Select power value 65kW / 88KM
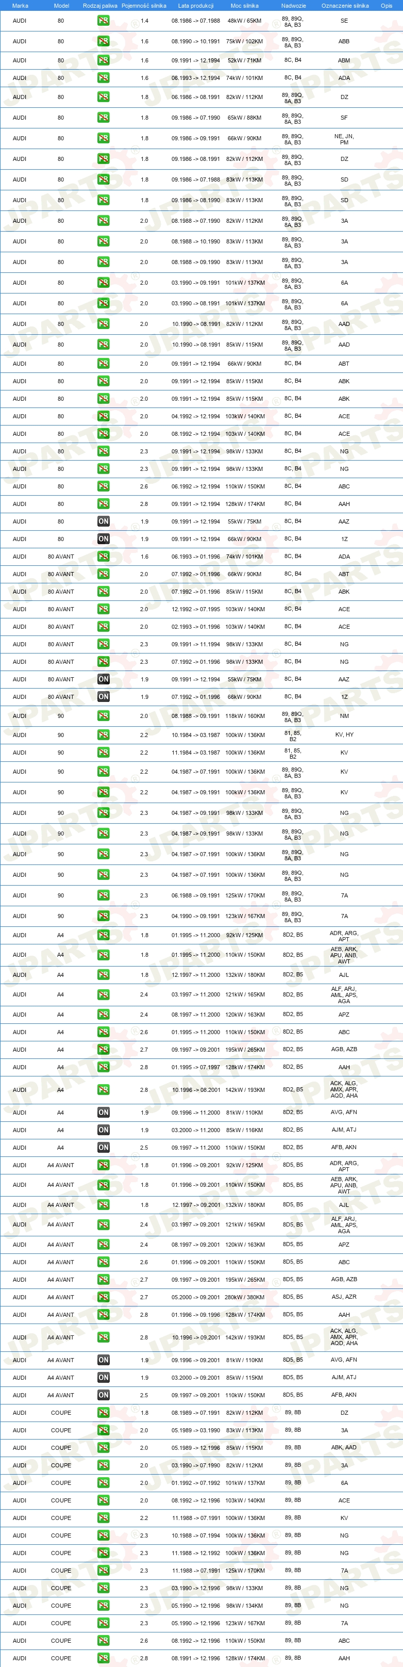The width and height of the screenshot is (403, 1667). 244,118
